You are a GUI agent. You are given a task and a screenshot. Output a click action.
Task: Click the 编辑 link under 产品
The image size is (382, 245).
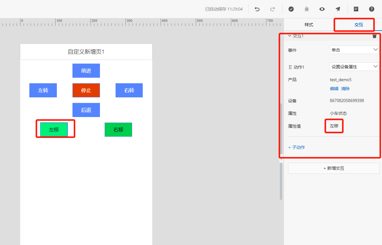pos(334,89)
